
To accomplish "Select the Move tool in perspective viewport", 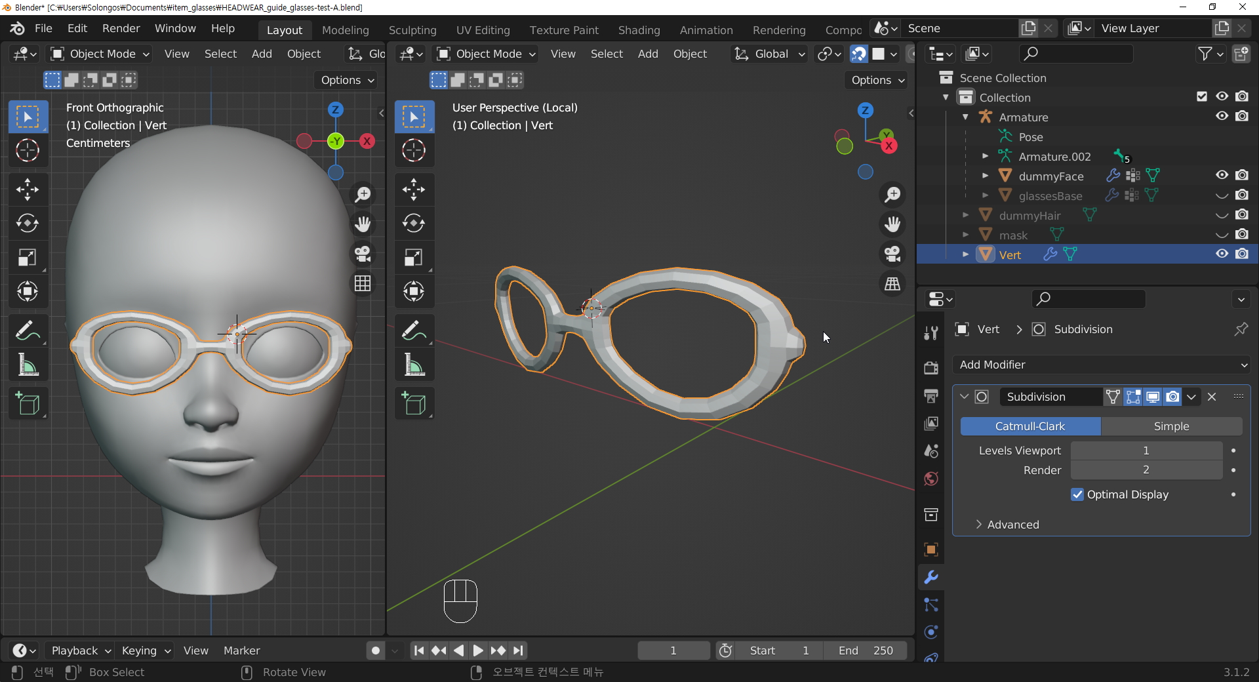I will (x=414, y=190).
